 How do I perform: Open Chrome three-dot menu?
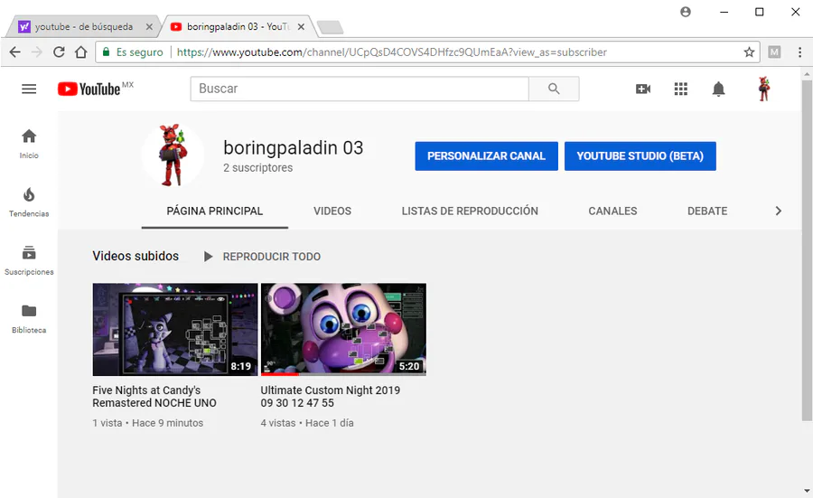[x=799, y=52]
